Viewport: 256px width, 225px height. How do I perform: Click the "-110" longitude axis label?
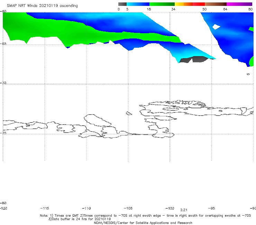tap(86, 208)
